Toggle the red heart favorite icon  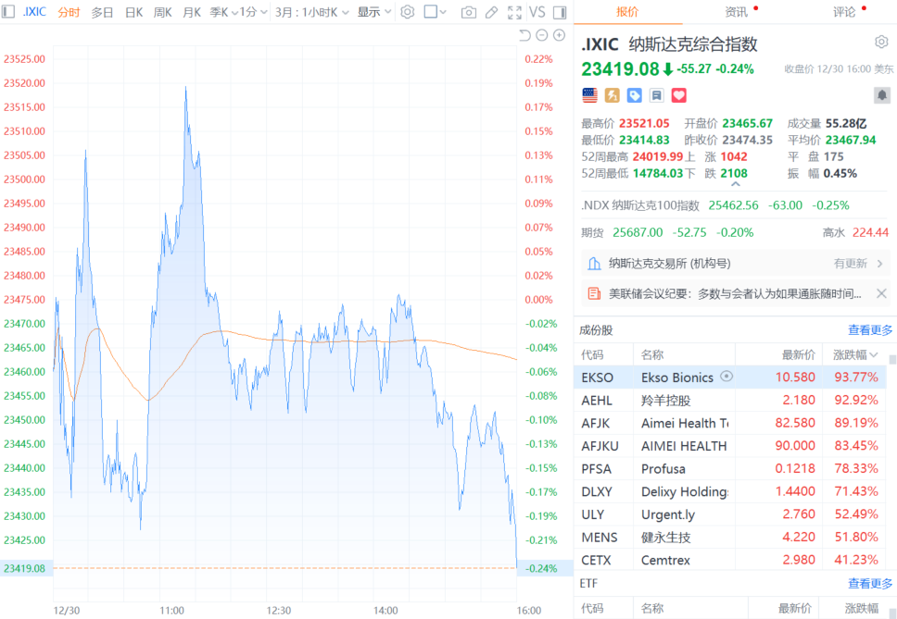point(679,95)
